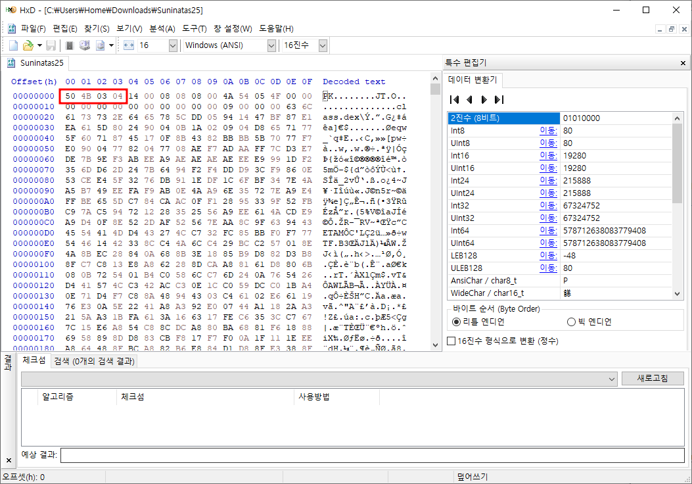Switch to the 데이터 변환기 tab
This screenshot has height=484, width=692.
pos(473,80)
